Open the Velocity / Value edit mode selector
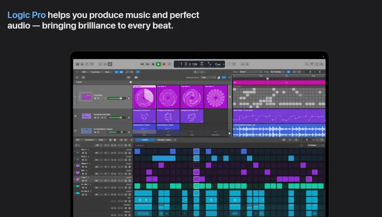 tap(166, 140)
